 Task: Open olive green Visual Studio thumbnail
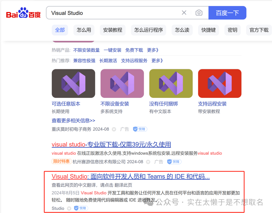[171, 83]
